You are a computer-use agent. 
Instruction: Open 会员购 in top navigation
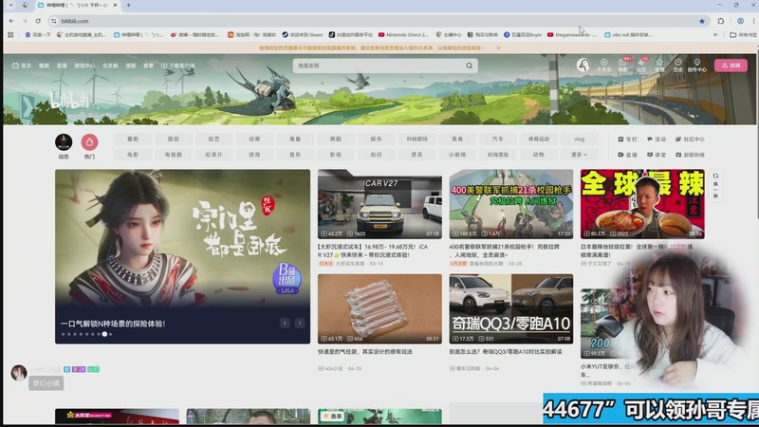[x=110, y=65]
